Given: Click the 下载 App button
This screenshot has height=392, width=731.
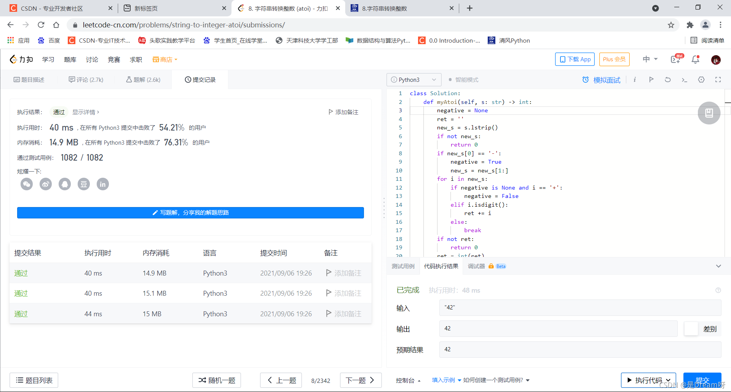Looking at the screenshot, I should [x=575, y=59].
